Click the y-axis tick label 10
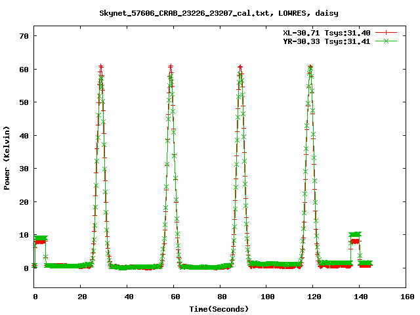Screen dimensions: 420x315 click(24, 235)
